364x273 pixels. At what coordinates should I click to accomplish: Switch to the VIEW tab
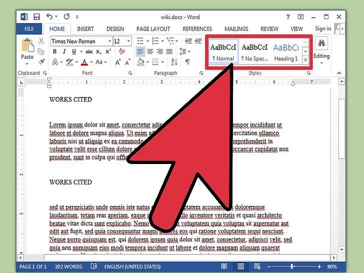[x=296, y=29]
